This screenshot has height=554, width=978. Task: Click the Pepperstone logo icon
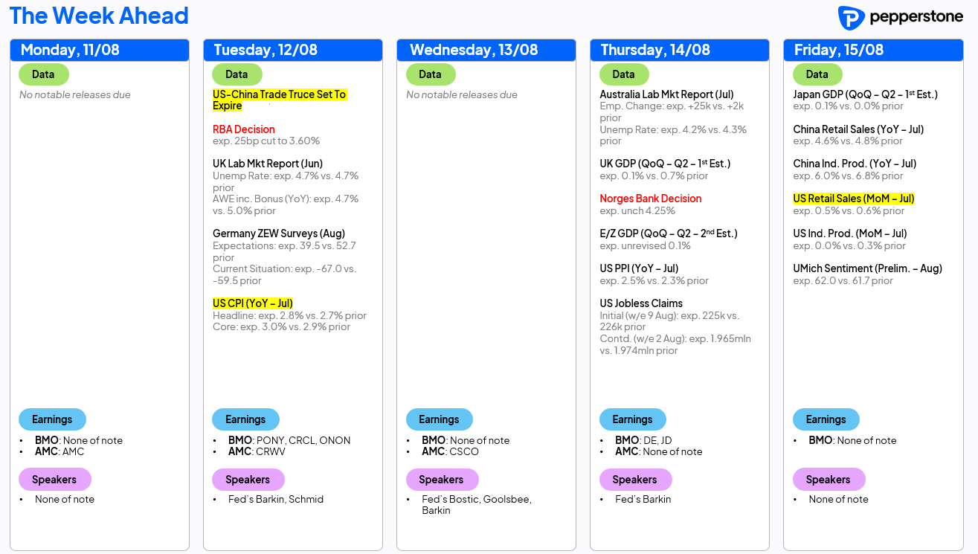point(851,18)
